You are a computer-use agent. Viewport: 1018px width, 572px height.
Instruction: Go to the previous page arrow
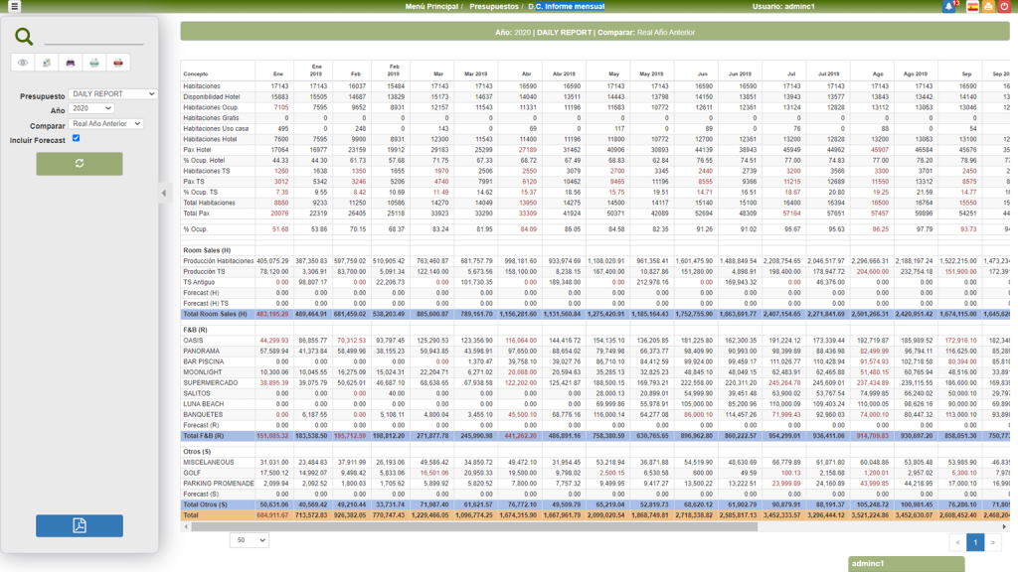[x=957, y=542]
